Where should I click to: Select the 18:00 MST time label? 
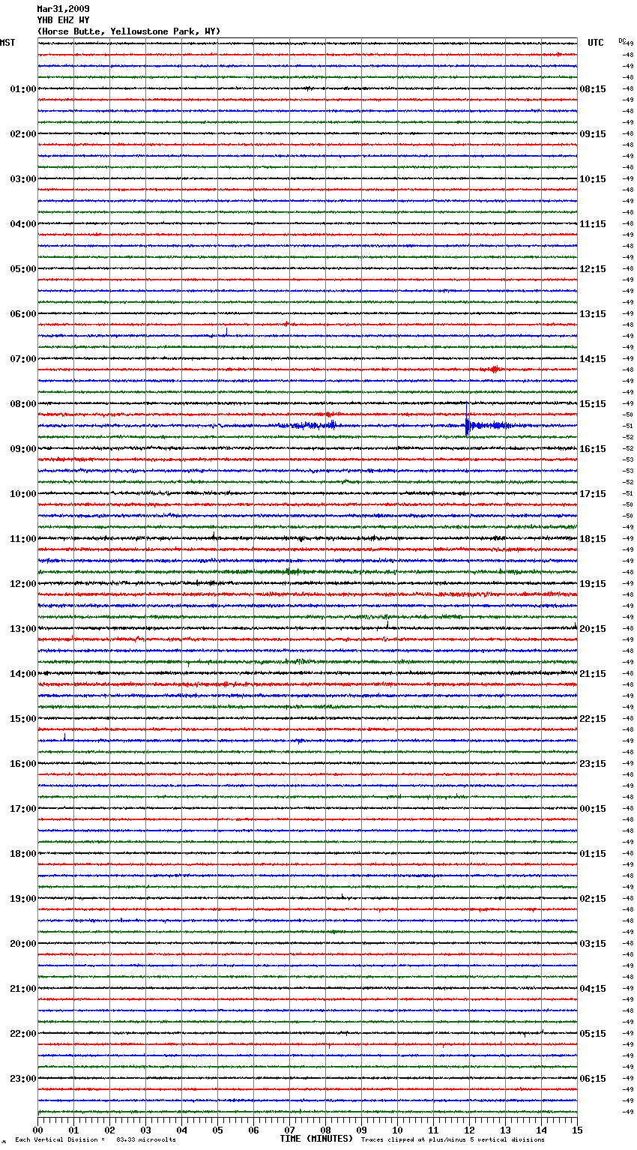click(23, 854)
